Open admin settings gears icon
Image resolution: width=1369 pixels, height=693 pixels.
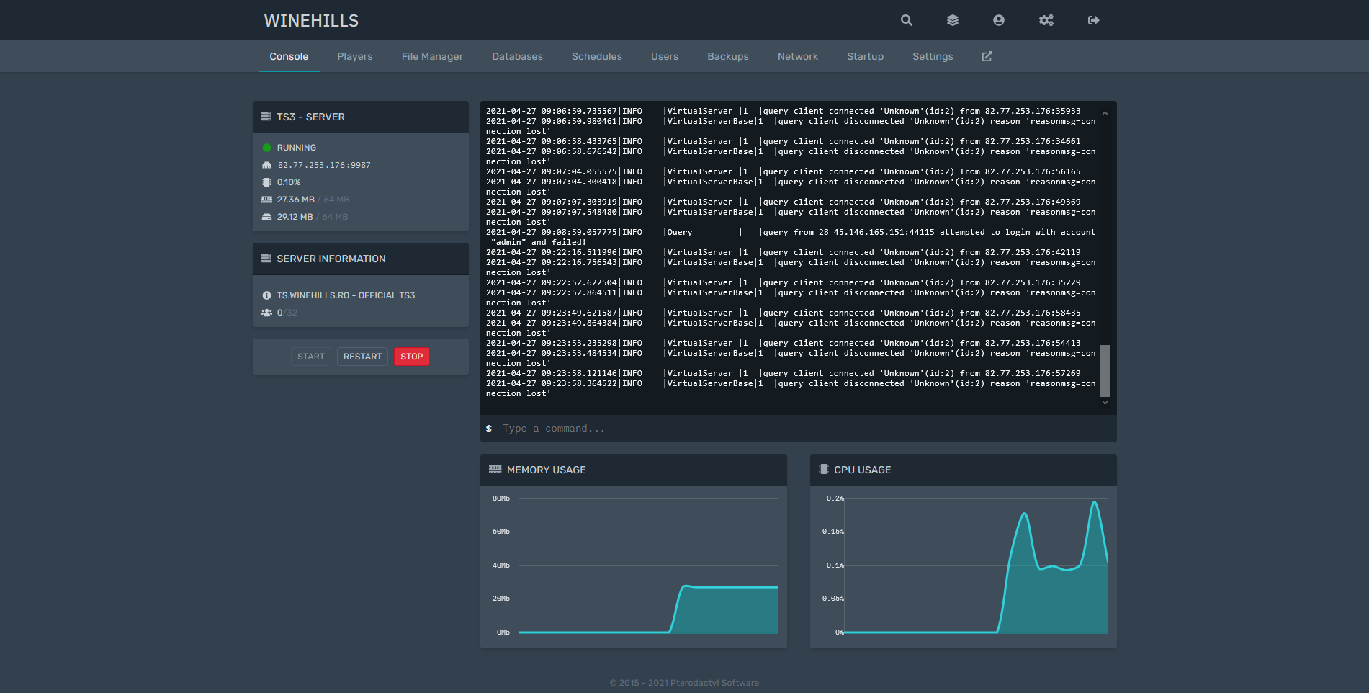click(x=1046, y=20)
